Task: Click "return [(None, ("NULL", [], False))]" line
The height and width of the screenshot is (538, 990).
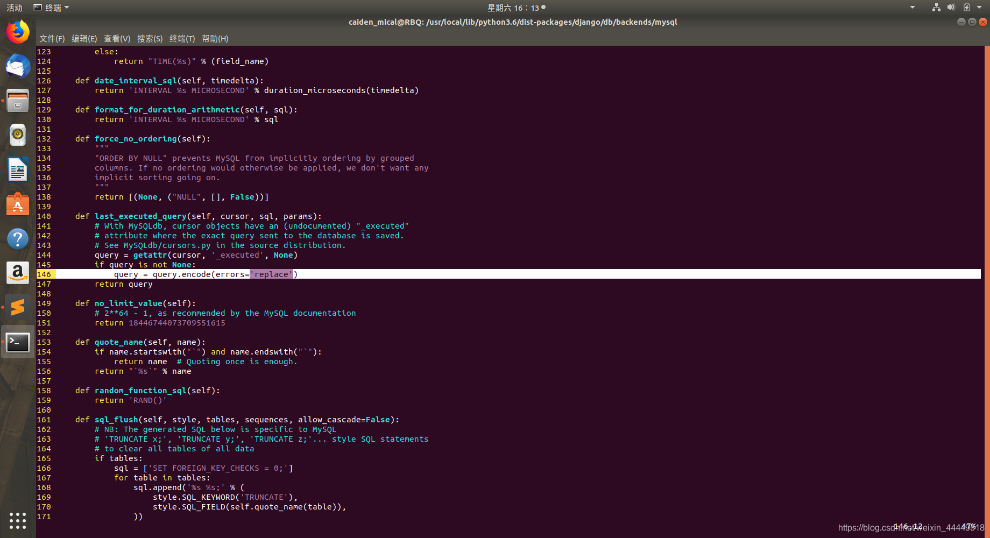Action: click(x=182, y=197)
